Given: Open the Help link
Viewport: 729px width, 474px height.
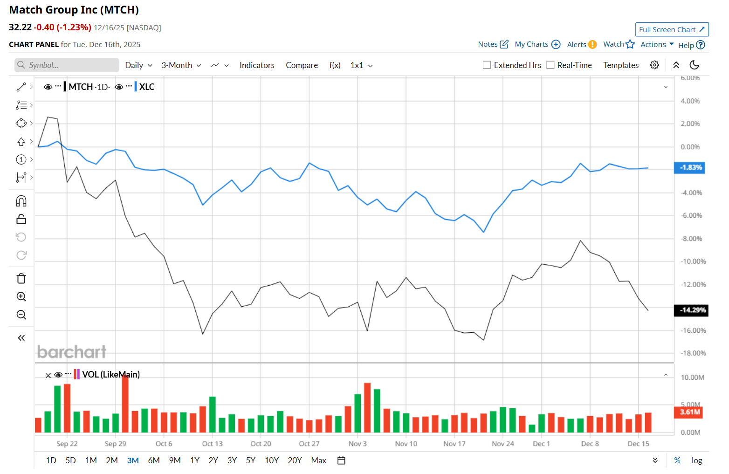Looking at the screenshot, I should [x=692, y=45].
